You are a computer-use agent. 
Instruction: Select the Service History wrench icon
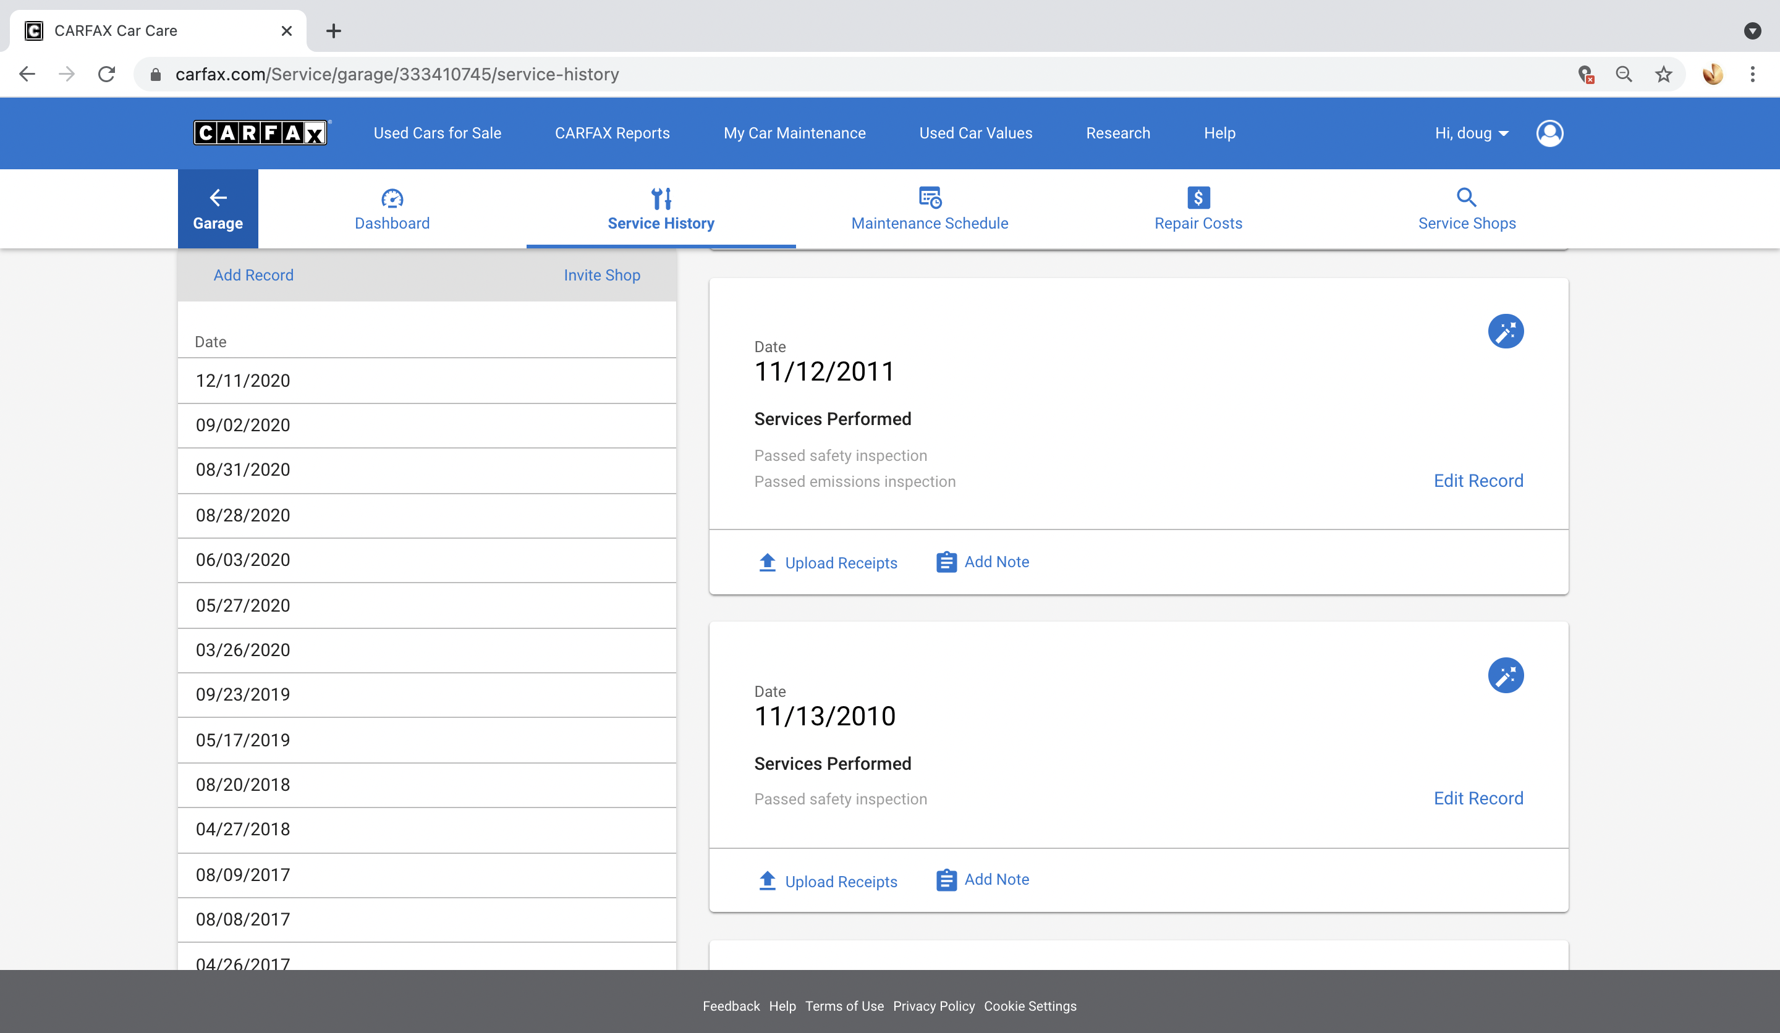tap(661, 198)
